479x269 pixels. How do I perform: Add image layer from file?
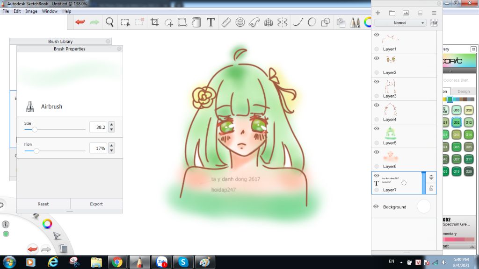coord(406,13)
